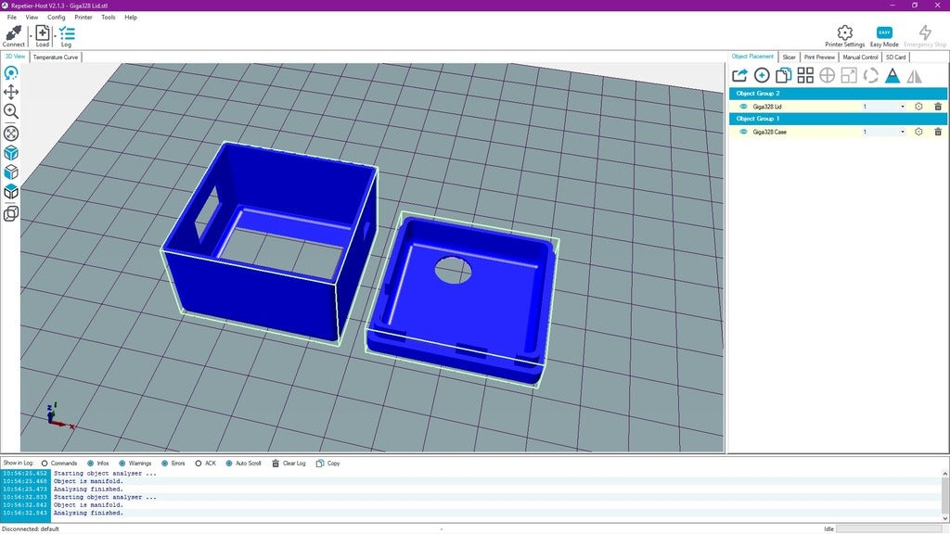
Task: Toggle parallel projection icon
Action: coord(11,214)
